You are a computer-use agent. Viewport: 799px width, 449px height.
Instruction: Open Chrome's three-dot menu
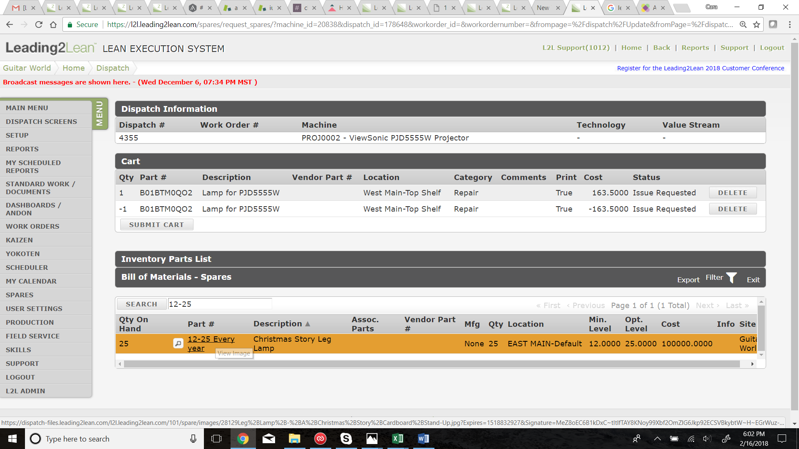(x=790, y=25)
